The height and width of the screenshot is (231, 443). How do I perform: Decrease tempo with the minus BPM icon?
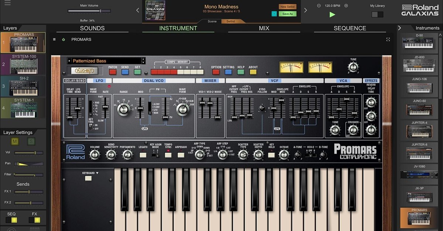(x=319, y=6)
